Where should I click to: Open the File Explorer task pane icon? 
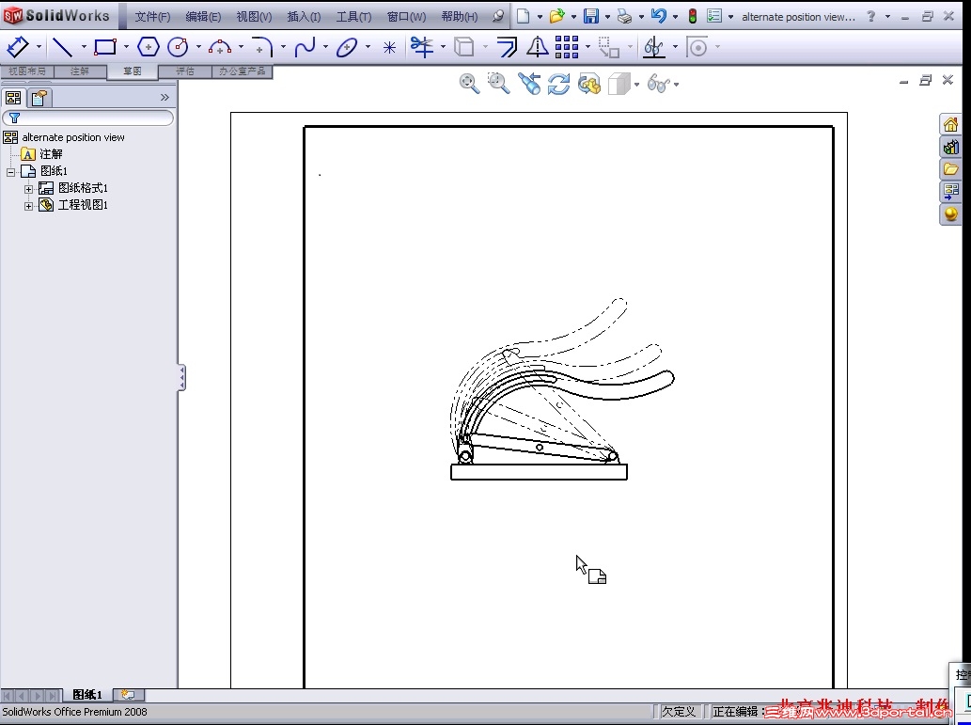pyautogui.click(x=950, y=169)
